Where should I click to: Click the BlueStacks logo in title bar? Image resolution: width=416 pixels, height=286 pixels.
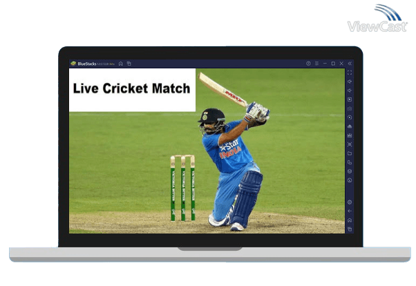73,64
